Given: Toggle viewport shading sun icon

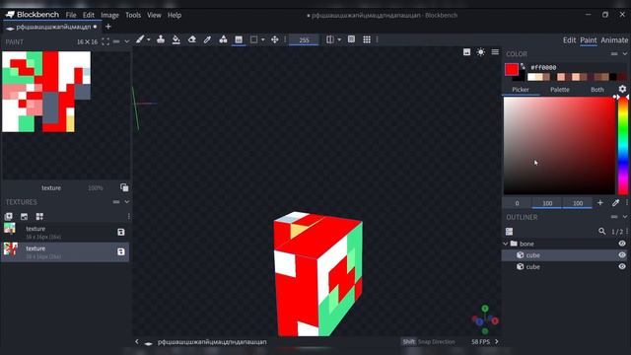Looking at the screenshot, I should 480,52.
